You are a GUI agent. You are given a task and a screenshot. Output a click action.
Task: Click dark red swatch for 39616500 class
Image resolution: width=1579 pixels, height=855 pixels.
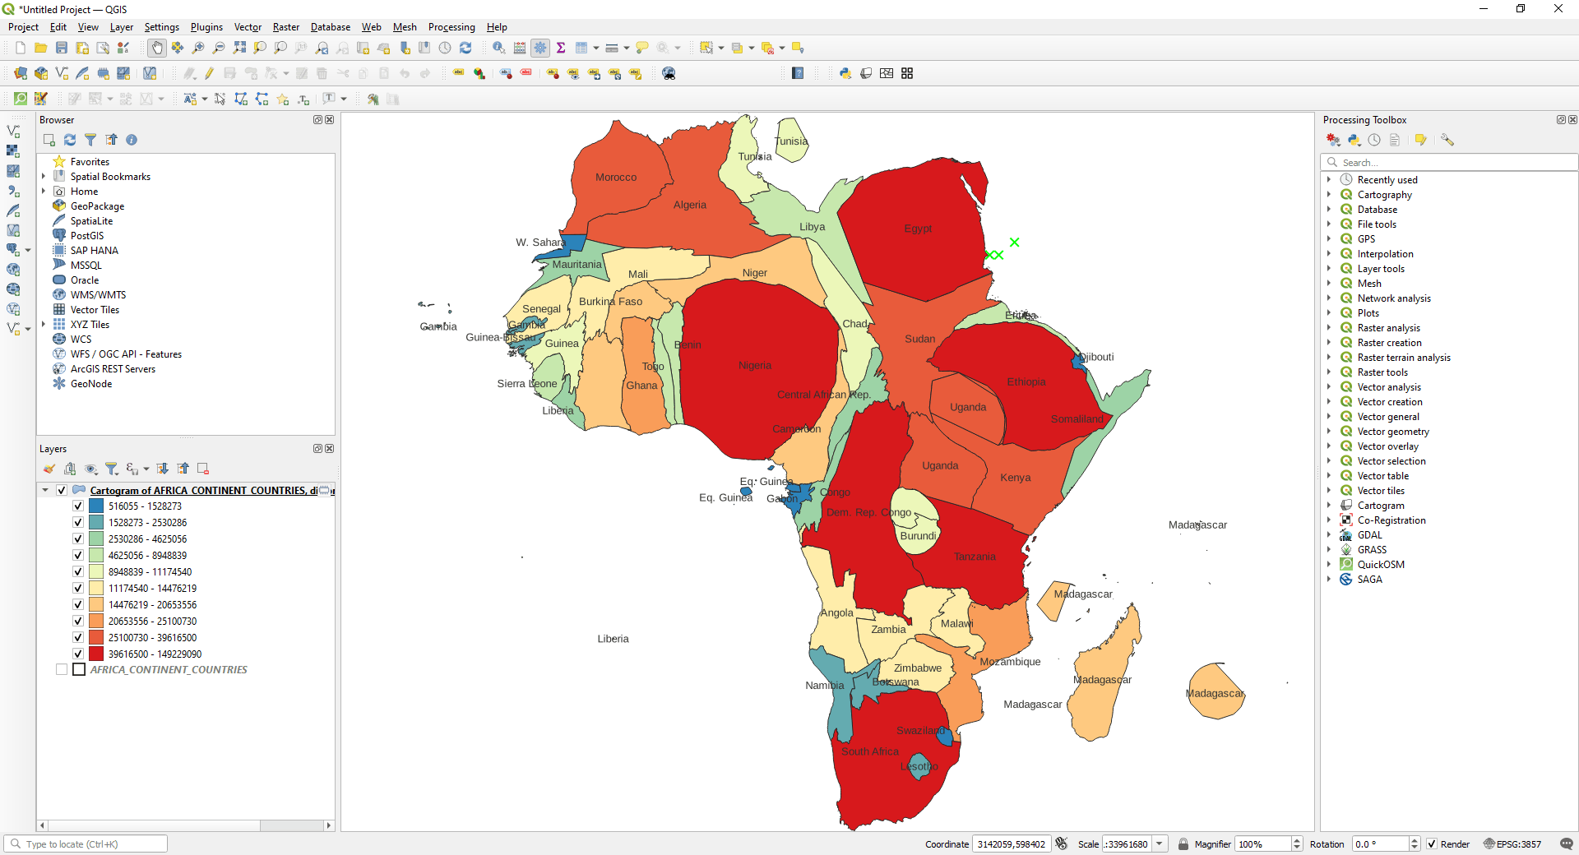click(x=96, y=654)
